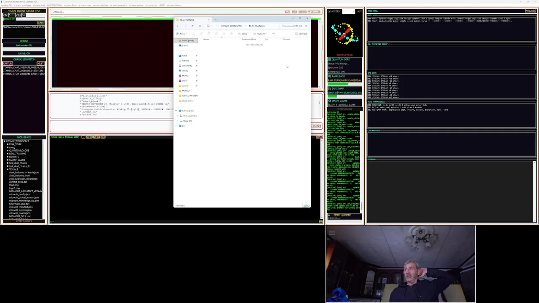Collapse COSMIC_WORKSPACE root in workspace tree

tap(4, 141)
